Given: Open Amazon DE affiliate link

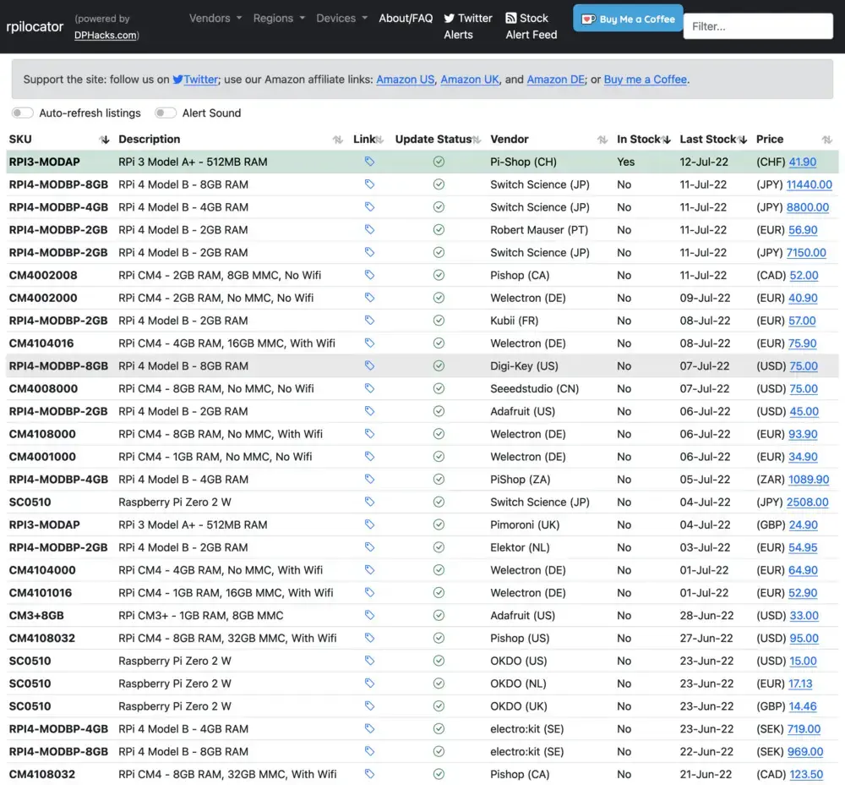Looking at the screenshot, I should click(x=556, y=80).
